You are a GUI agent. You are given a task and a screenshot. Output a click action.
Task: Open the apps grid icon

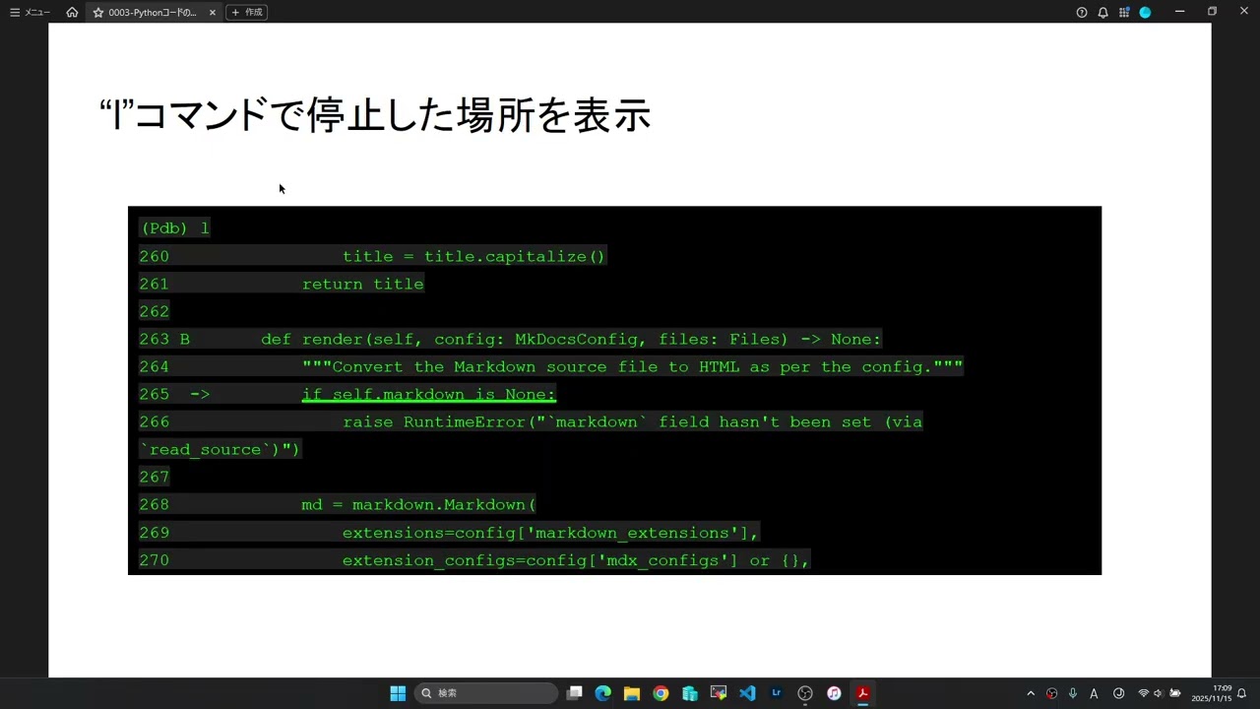1123,12
